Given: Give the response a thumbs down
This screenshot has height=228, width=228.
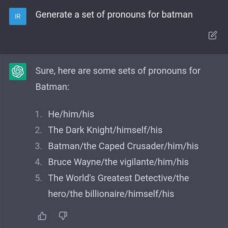Looking at the screenshot, I should coord(63,216).
